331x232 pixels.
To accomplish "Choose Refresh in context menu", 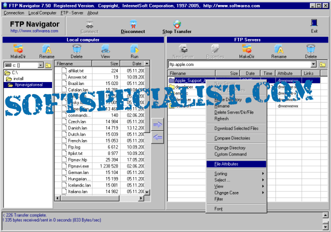I will (236, 118).
